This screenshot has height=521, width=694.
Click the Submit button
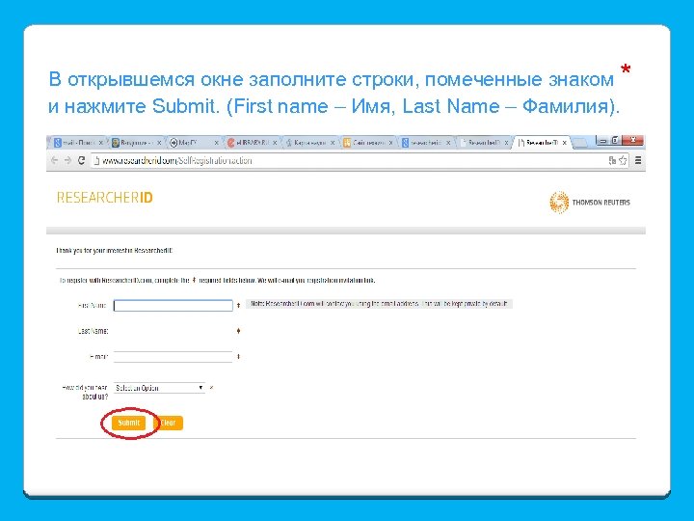[x=129, y=423]
